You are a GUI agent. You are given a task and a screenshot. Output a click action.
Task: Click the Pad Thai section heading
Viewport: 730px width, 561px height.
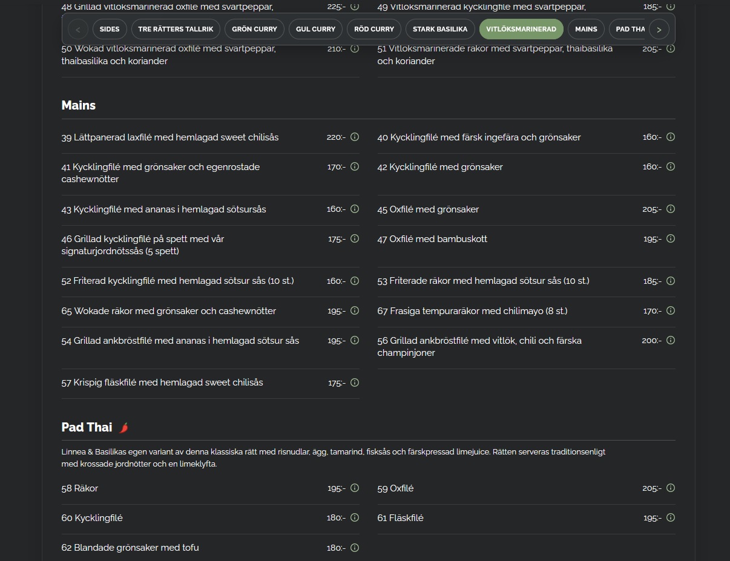(x=87, y=427)
